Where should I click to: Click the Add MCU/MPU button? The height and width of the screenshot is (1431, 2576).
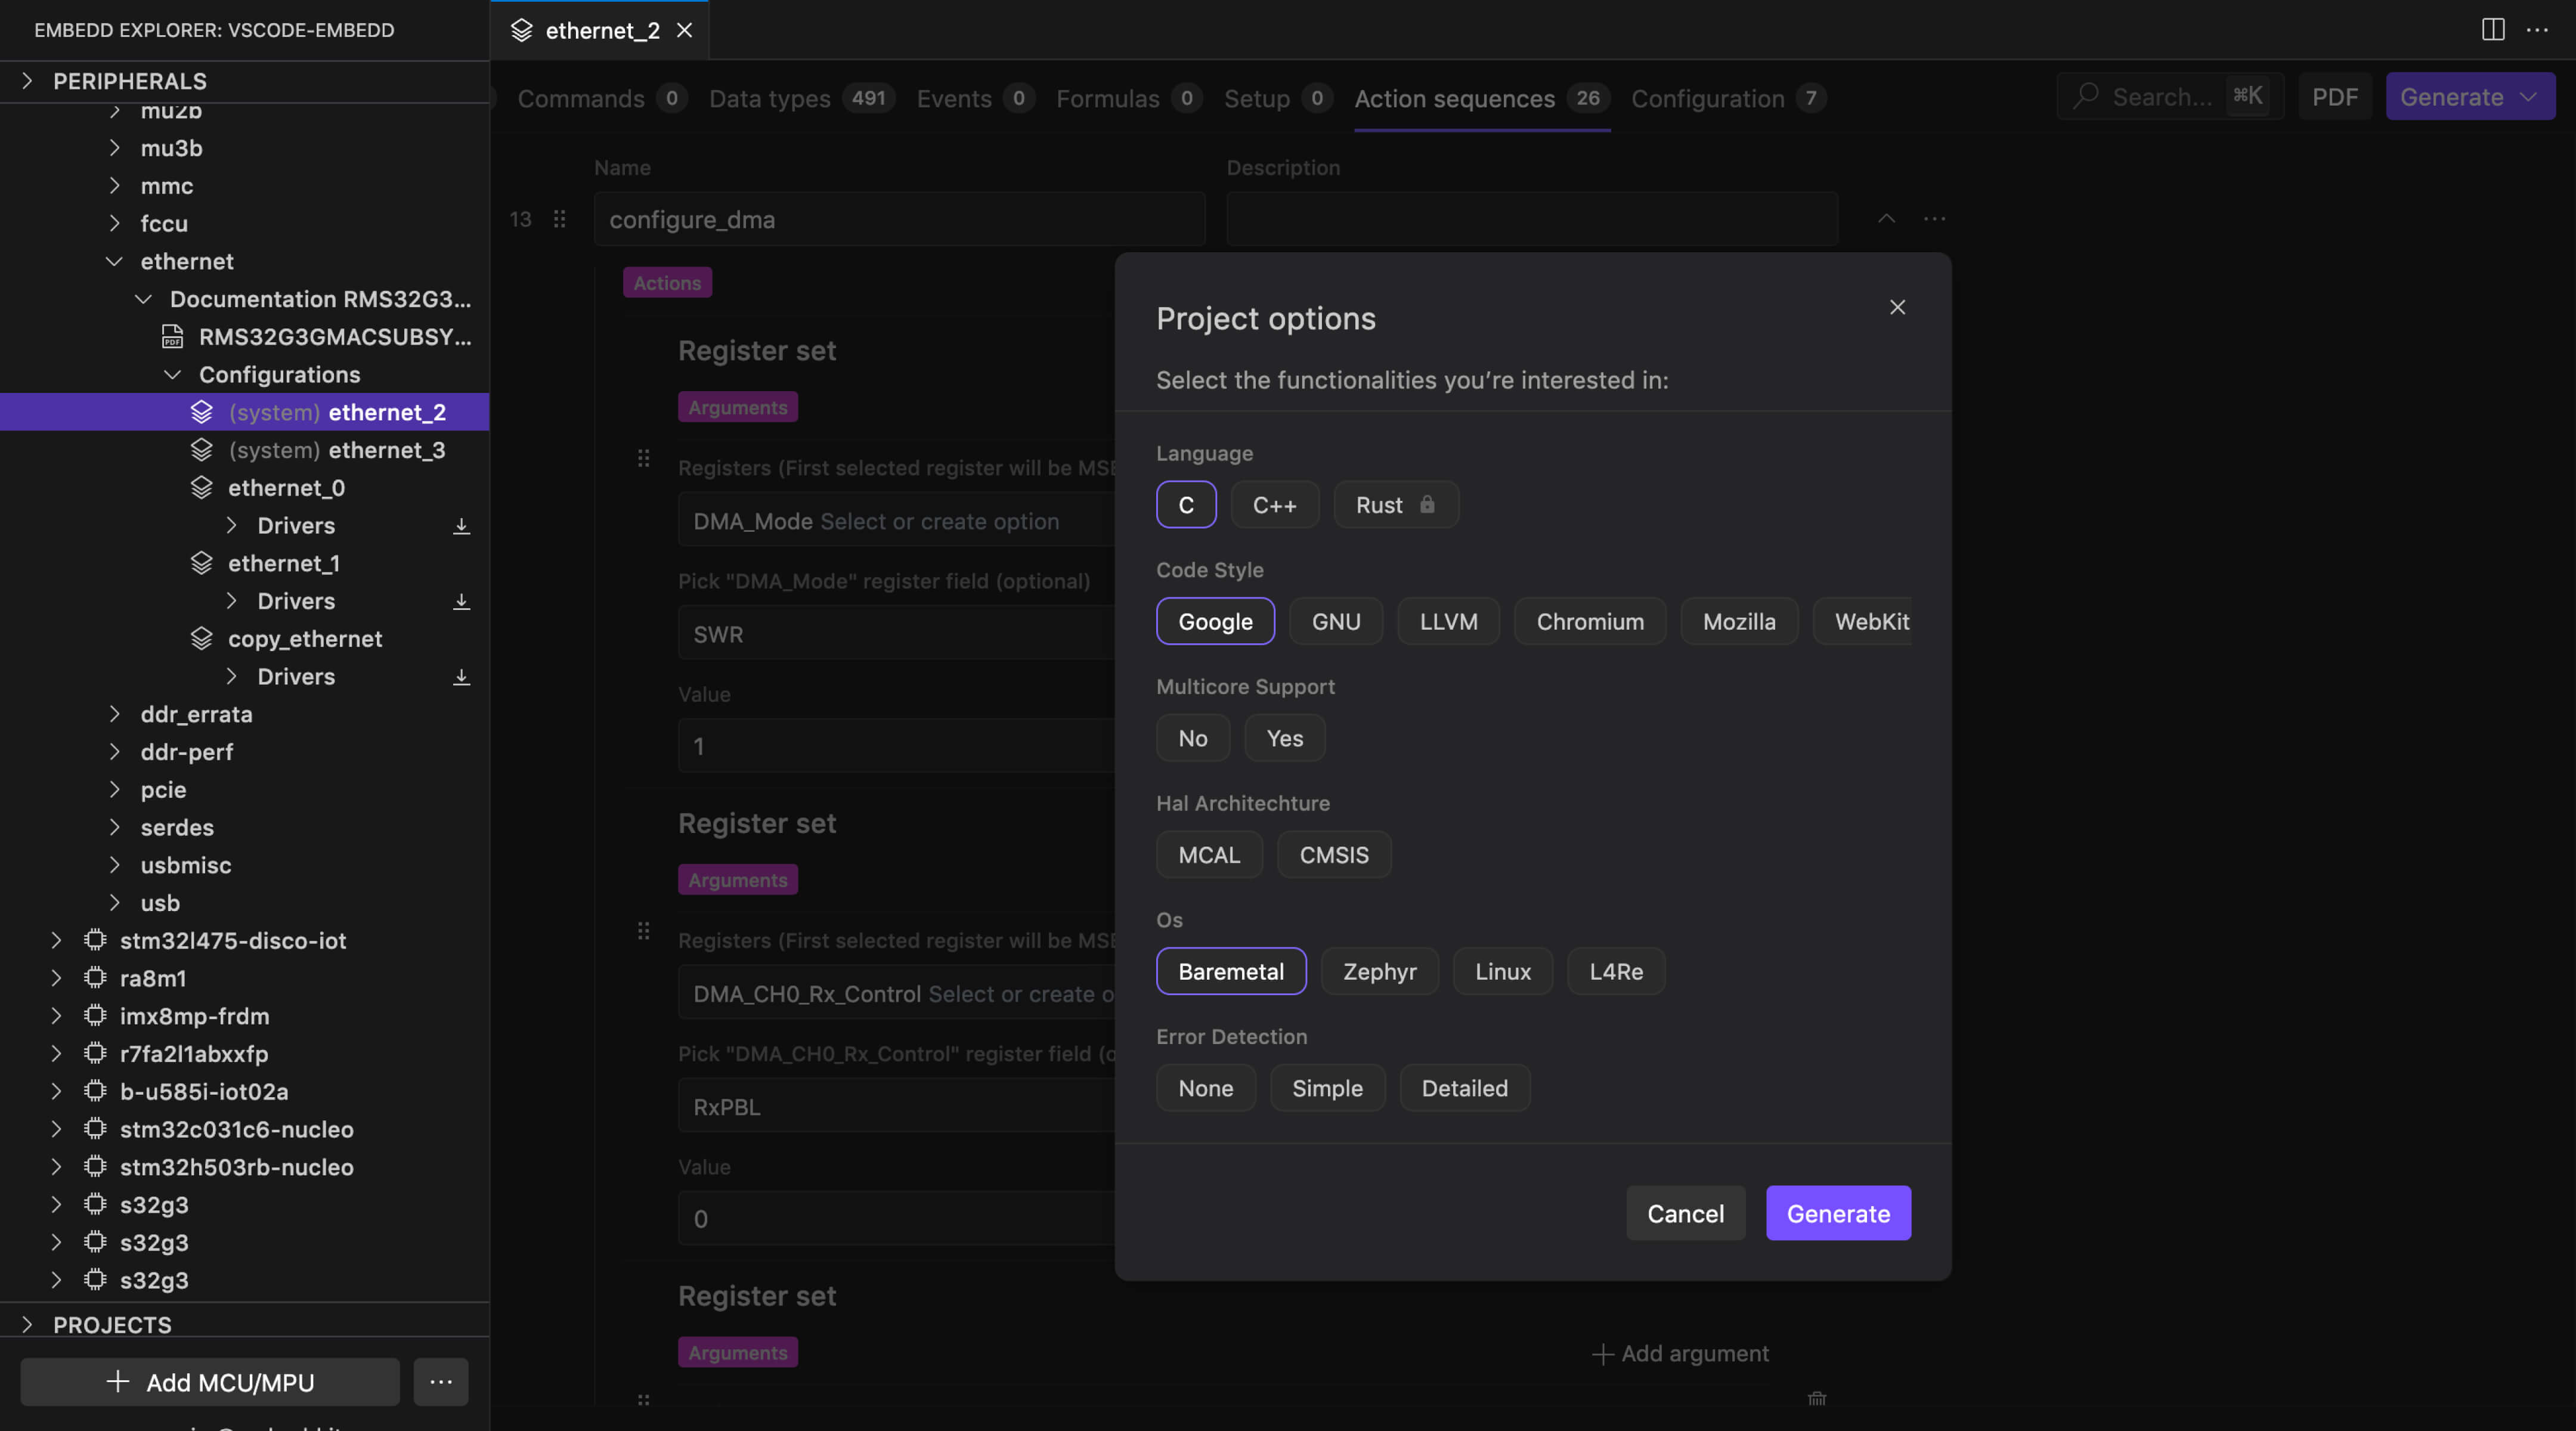(210, 1382)
